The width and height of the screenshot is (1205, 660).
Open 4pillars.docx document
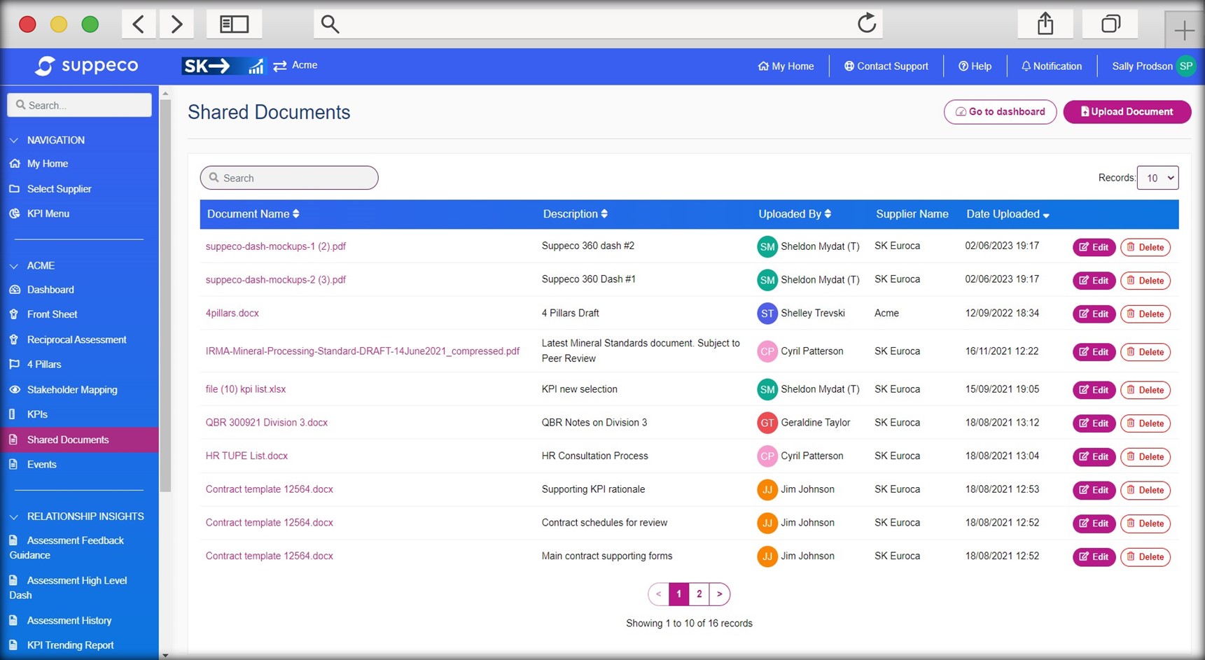pos(232,314)
